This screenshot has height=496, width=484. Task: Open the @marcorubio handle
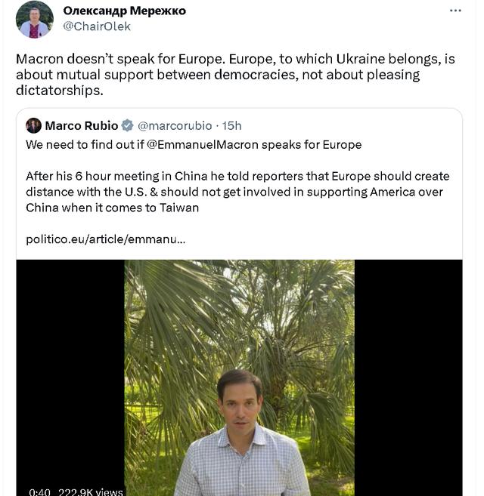pos(175,125)
